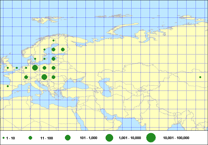Click the 101 - 1,000 legend circle

(67, 138)
